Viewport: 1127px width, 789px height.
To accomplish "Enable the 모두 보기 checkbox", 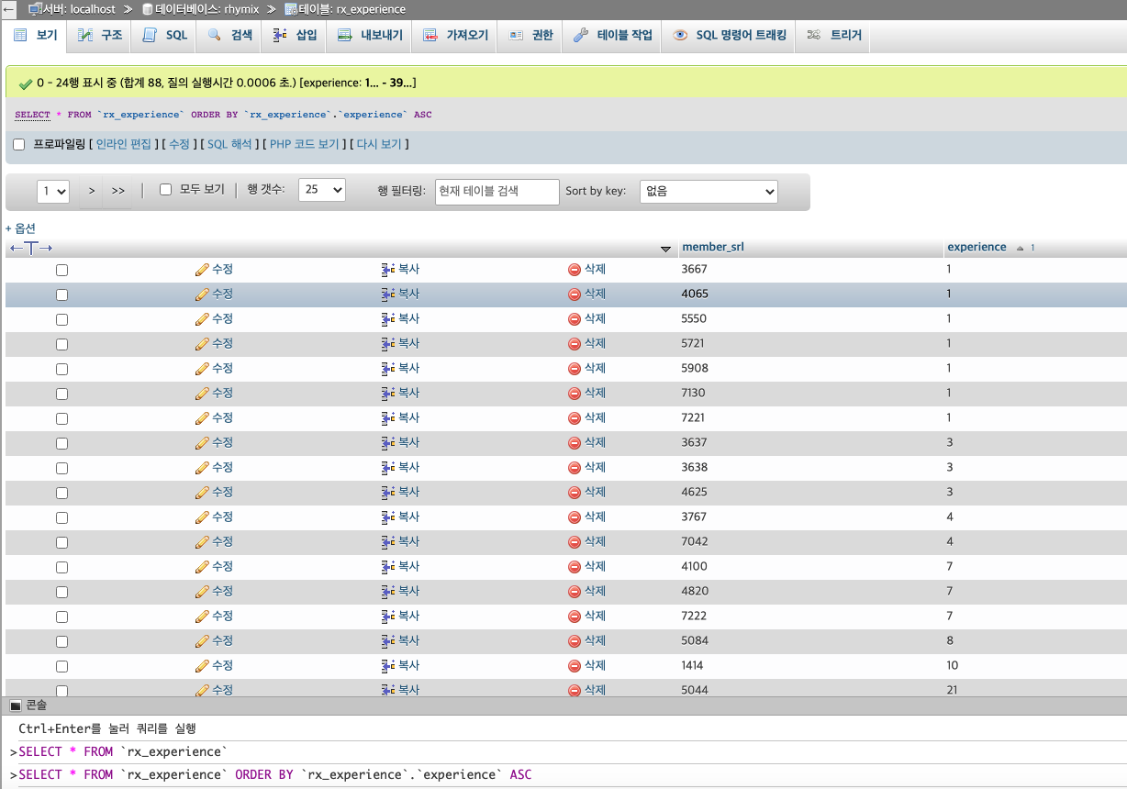I will 166,190.
